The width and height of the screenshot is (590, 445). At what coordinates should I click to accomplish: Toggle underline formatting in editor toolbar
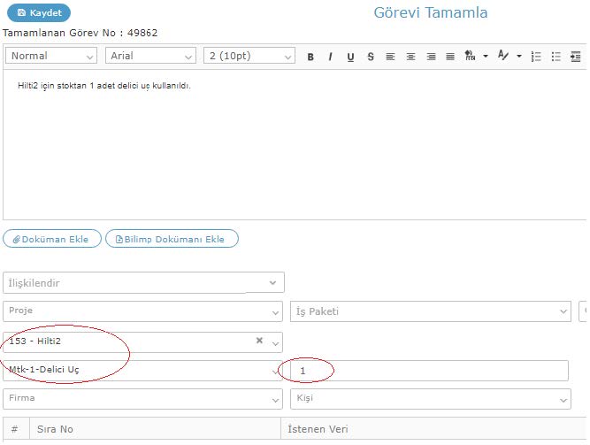coord(350,57)
